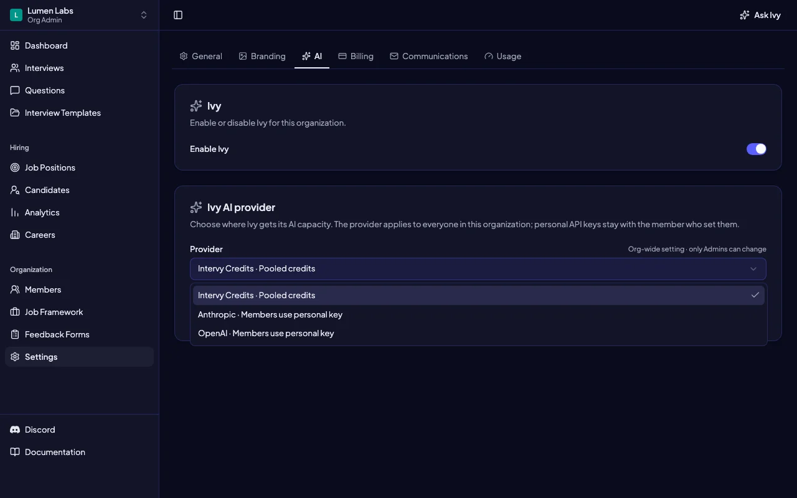The image size is (797, 498).
Task: Click the Documentation book icon
Action: [15, 452]
